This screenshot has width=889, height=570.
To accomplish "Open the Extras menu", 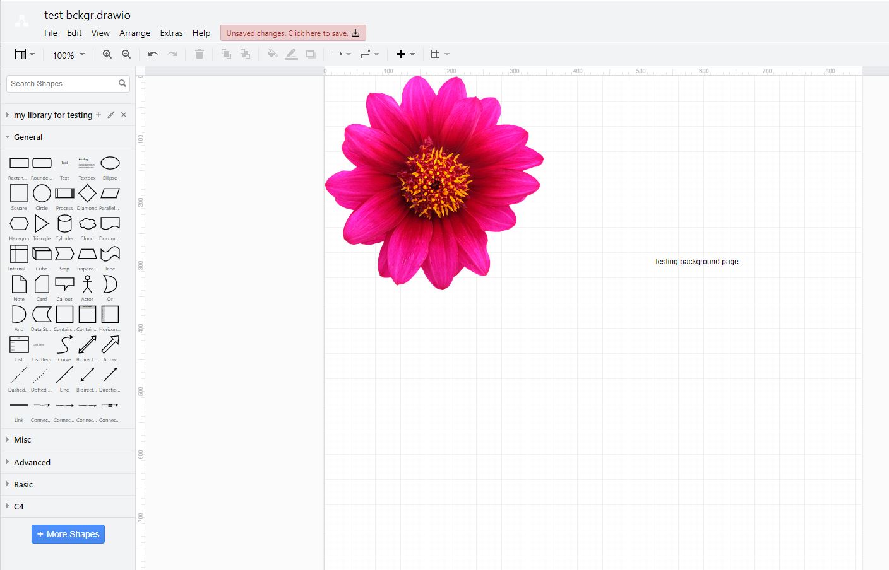I will coord(171,33).
